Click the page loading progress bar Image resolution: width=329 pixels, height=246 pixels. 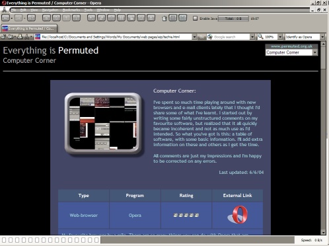198,240
